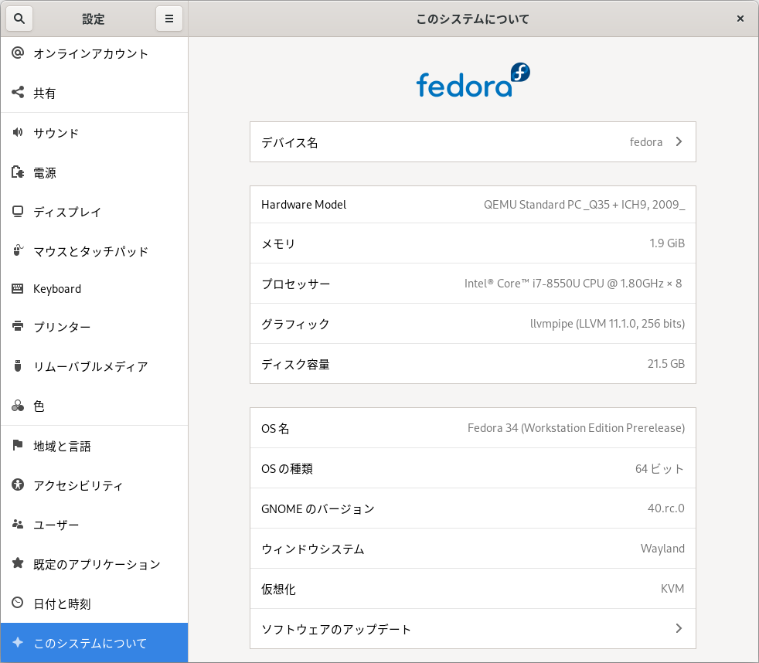Click the users icon beside ユーザー
Viewport: 759px width, 663px height.
tap(18, 525)
